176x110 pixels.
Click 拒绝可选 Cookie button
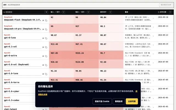click(x=102, y=101)
